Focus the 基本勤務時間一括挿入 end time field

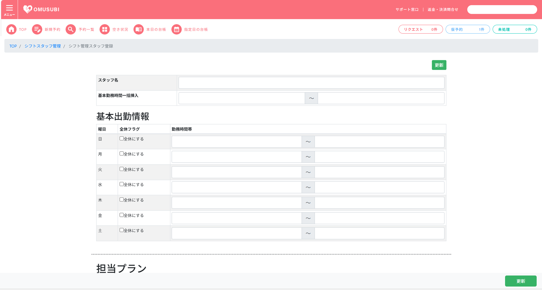pyautogui.click(x=381, y=98)
